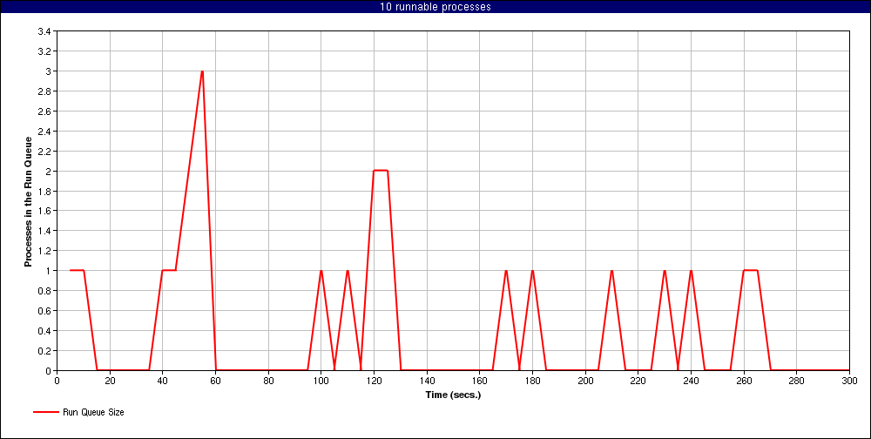Screen dimensions: 871x439
Task: Click the spike peak at 110 seconds
Action: [348, 271]
